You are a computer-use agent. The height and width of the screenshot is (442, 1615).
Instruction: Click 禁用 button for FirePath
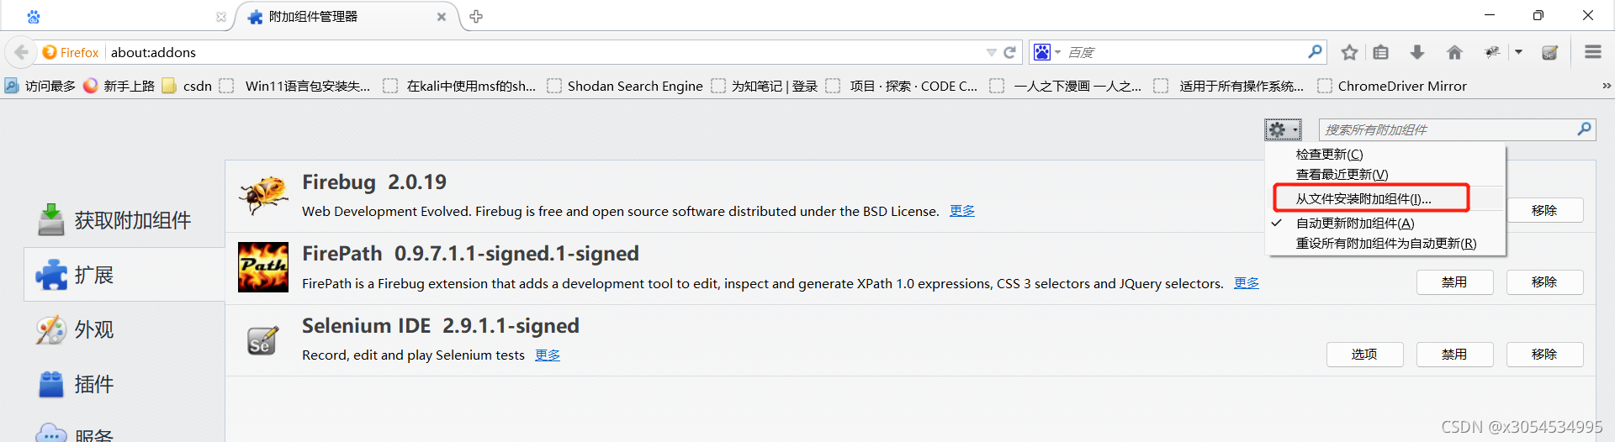click(x=1454, y=282)
